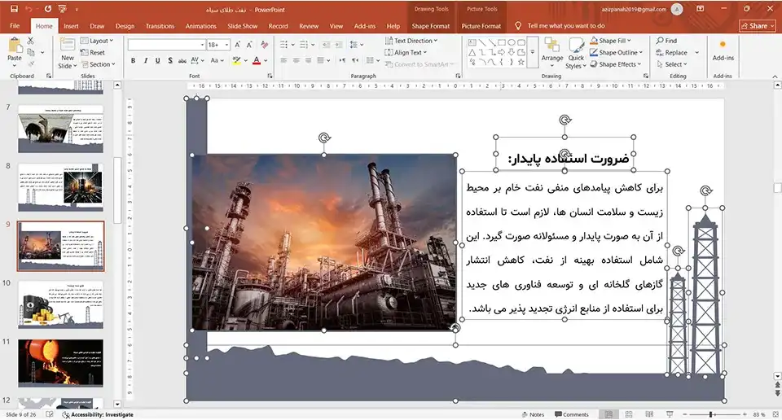The image size is (782, 420).
Task: Switch to Reading View icon
Action: pyautogui.click(x=649, y=414)
